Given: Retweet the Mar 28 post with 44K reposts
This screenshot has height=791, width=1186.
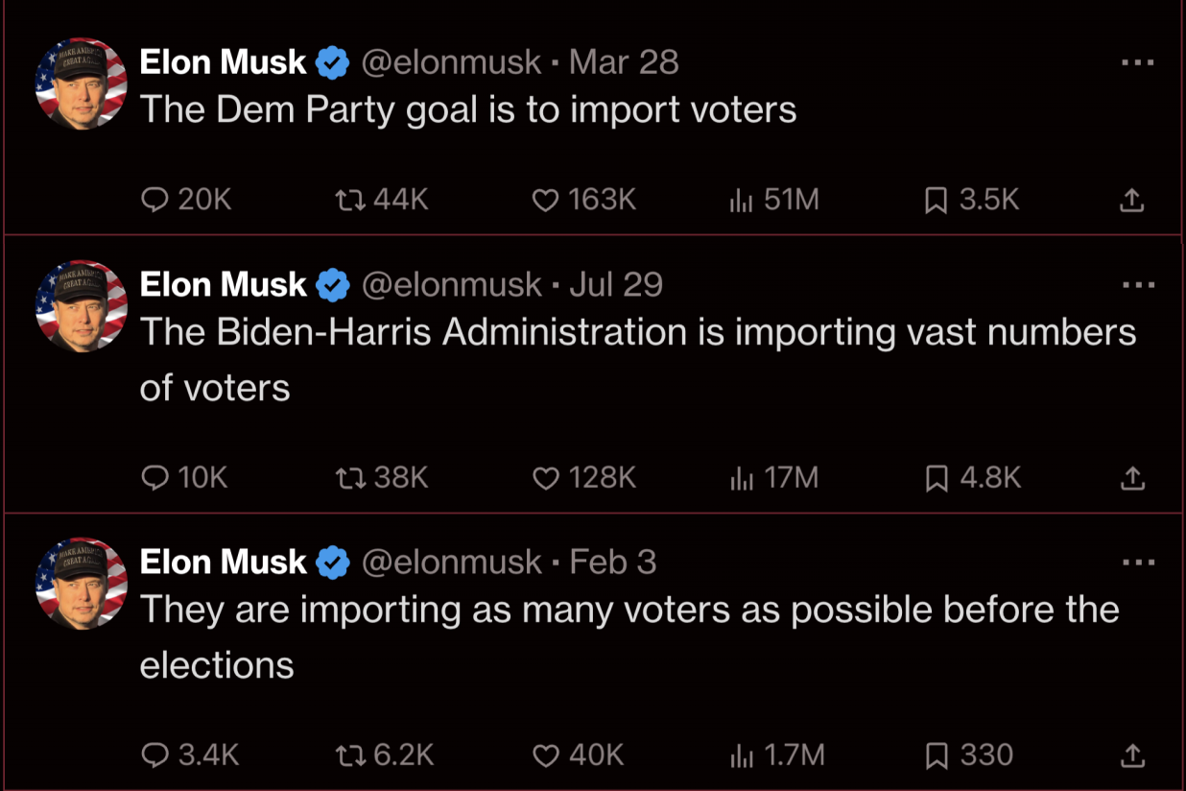Looking at the screenshot, I should 347,200.
